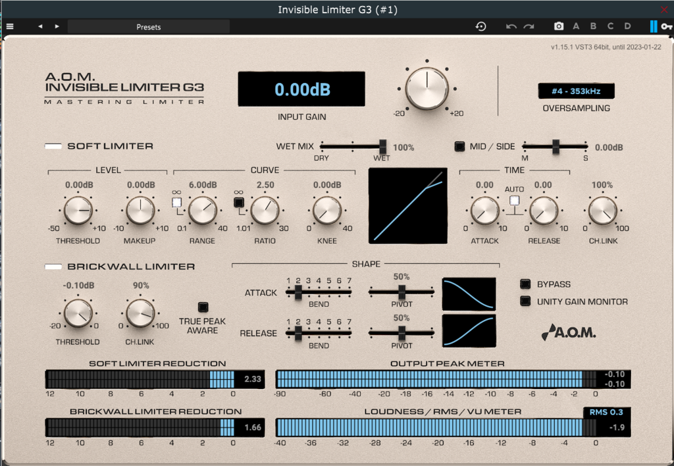
Task: Click the brickwall Threshold knob
Action: [78, 313]
